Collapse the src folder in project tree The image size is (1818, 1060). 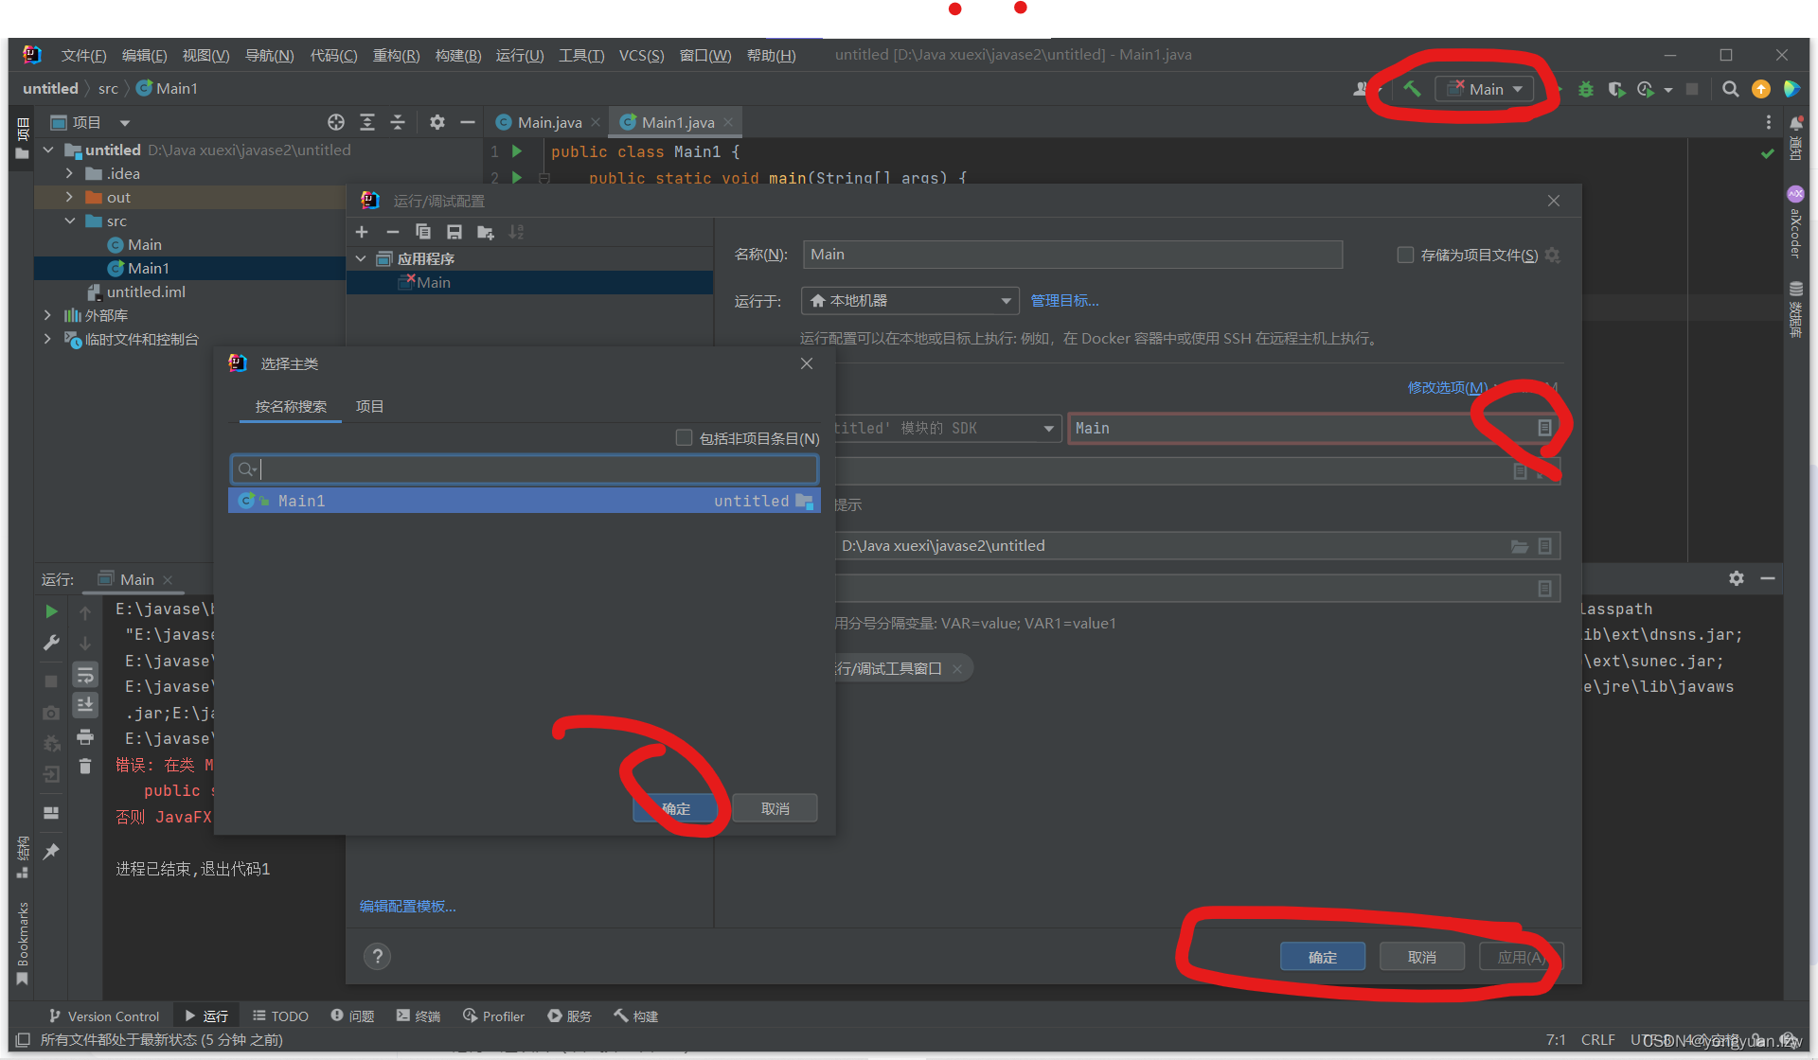point(69,221)
